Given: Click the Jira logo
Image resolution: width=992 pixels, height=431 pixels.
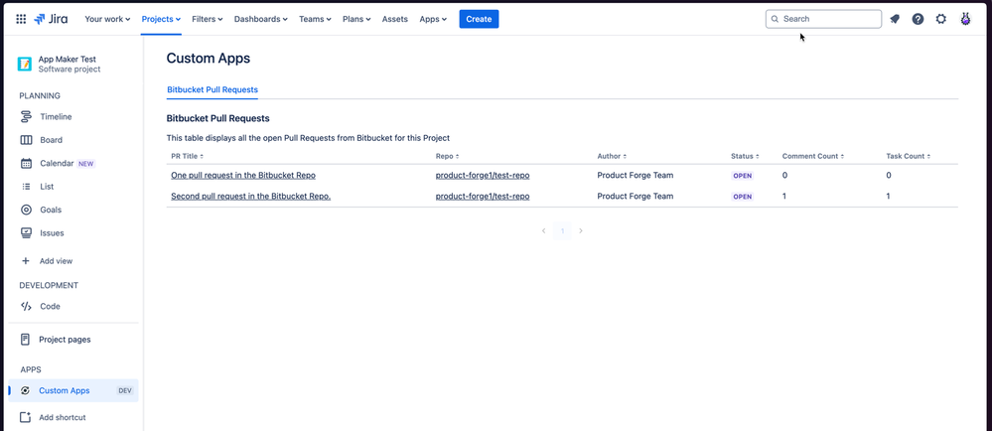Looking at the screenshot, I should pos(51,19).
